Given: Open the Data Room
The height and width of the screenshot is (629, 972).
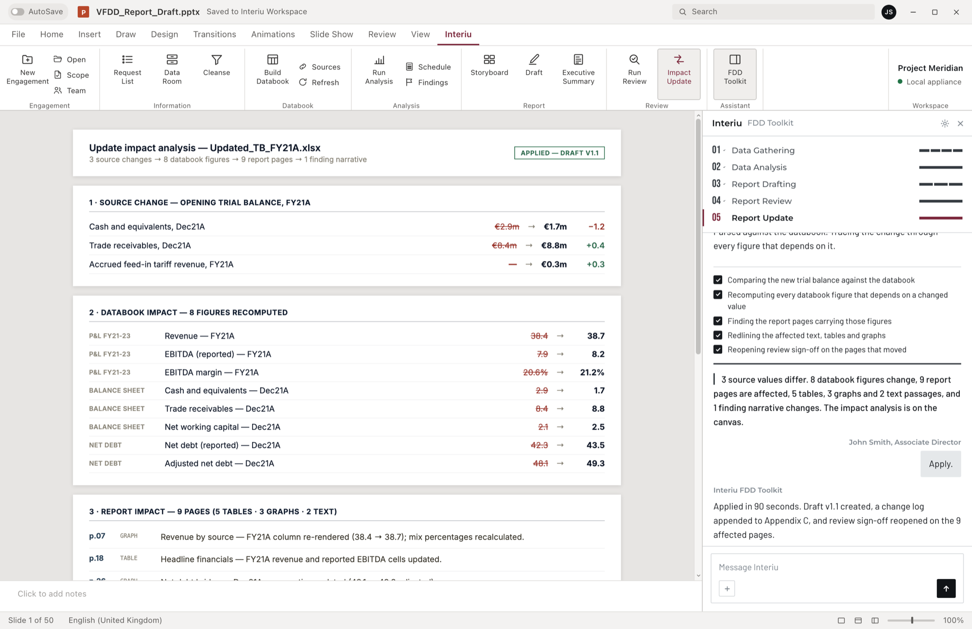Looking at the screenshot, I should (x=172, y=70).
